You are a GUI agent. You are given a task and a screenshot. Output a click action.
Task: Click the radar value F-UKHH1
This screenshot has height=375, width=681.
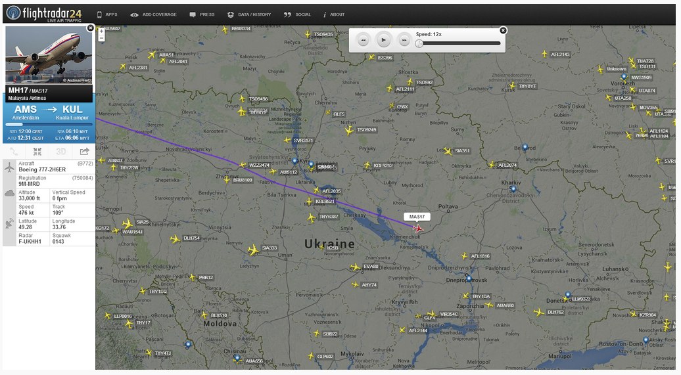tap(30, 241)
